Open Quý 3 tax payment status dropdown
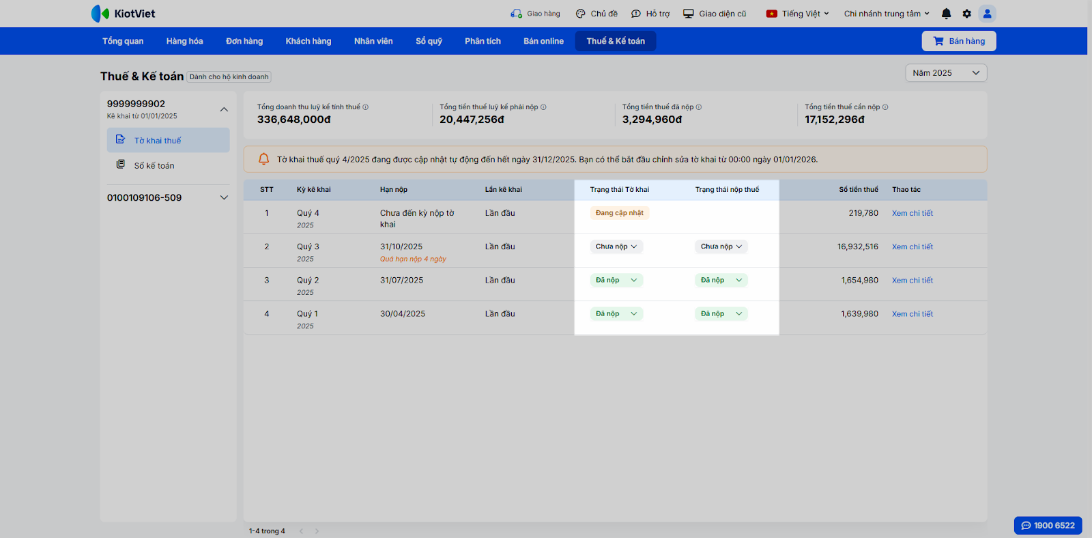1092x538 pixels. tap(721, 246)
